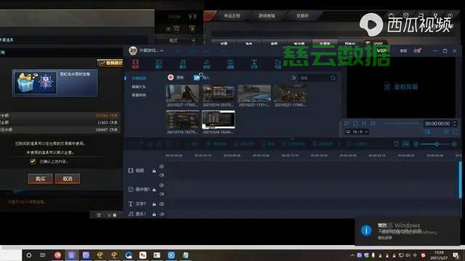Hide the 画中画1 track with eye icon
Screen dimensions: 465x261
(161, 186)
